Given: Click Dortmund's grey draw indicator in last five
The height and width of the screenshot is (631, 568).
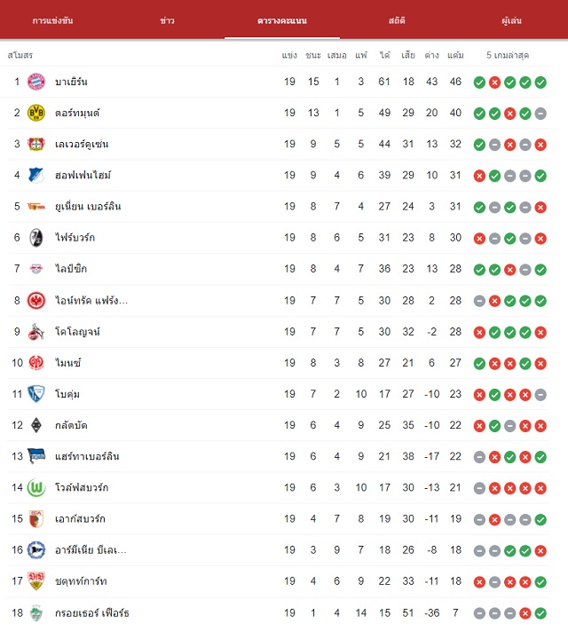Looking at the screenshot, I should point(540,114).
